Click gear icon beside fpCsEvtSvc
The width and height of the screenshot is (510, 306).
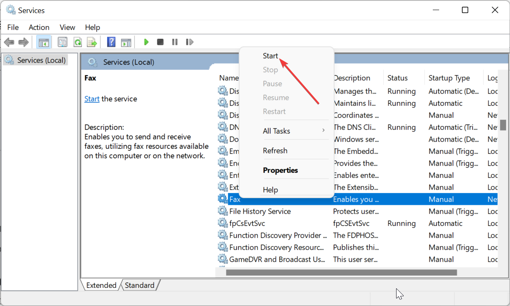point(222,223)
